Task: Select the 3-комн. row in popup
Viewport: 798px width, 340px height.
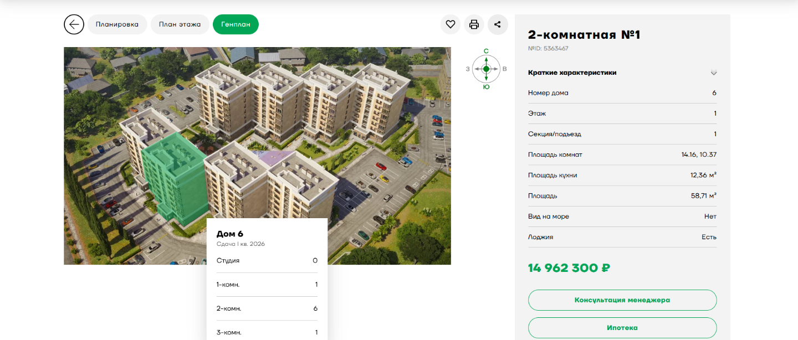Action: [x=267, y=332]
